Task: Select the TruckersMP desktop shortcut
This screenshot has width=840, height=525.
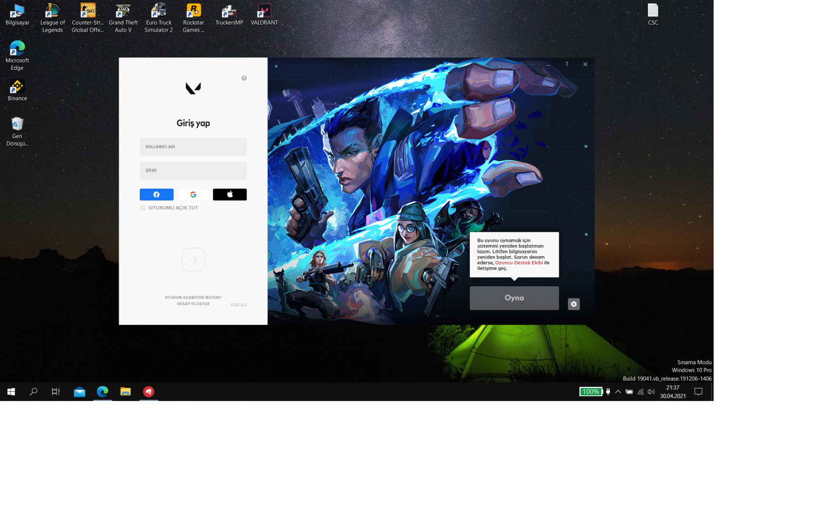Action: pos(229,15)
